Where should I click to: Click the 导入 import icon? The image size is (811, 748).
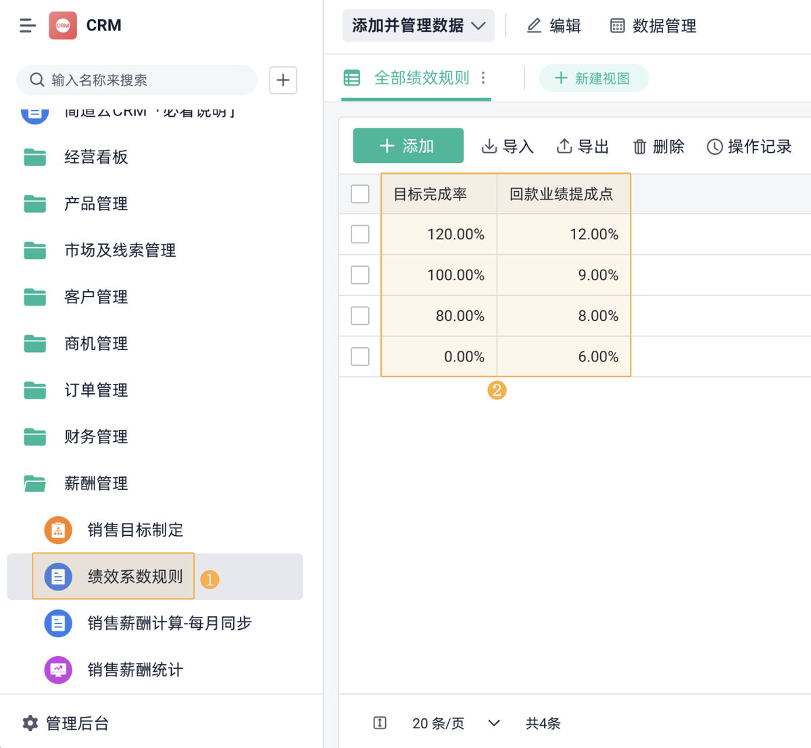click(x=489, y=146)
